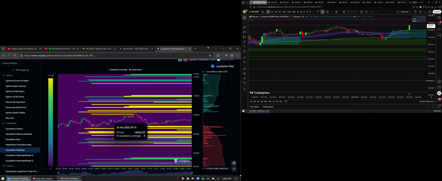Image resolution: width=442 pixels, height=181 pixels.
Task: Open Options OI By Expiry
Action: [x=15, y=91]
